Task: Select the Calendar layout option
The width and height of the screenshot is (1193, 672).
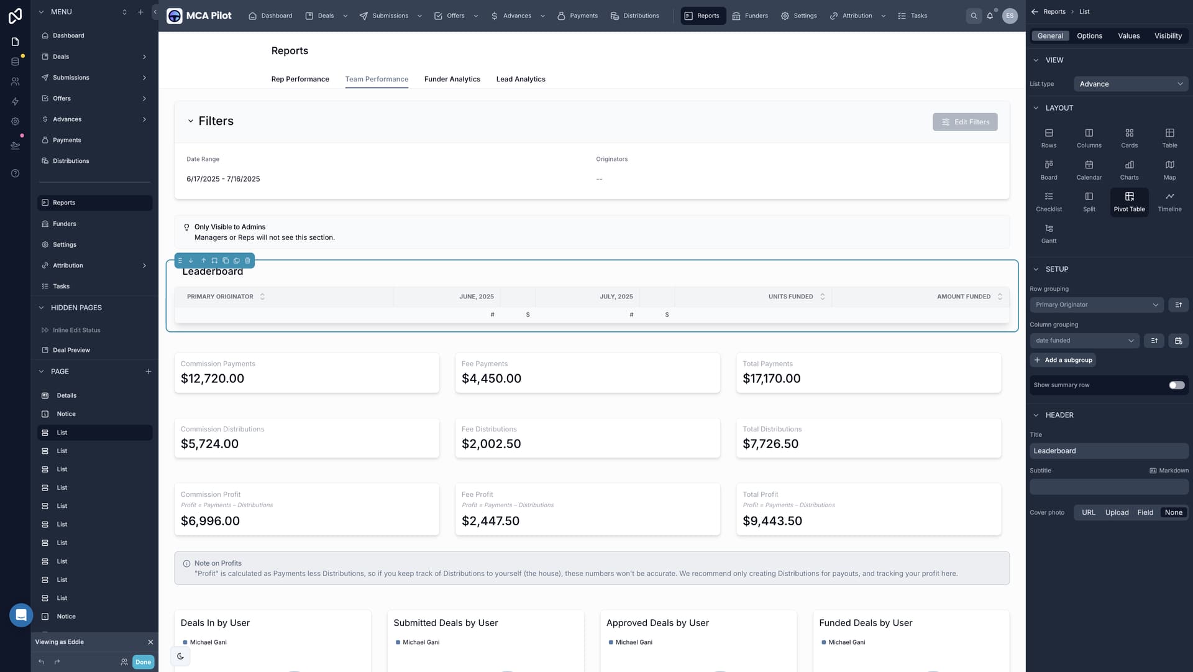Action: coord(1089,170)
